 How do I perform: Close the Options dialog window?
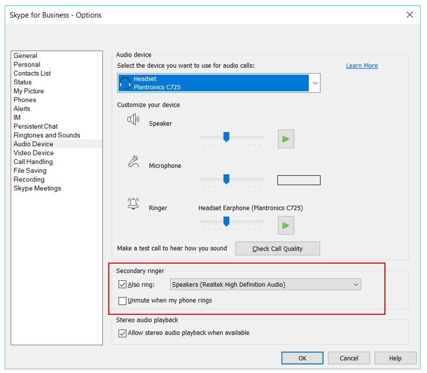coord(409,15)
